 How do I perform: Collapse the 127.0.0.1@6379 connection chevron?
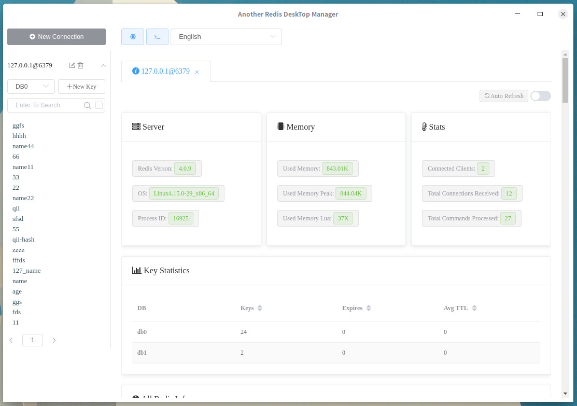[x=103, y=65]
